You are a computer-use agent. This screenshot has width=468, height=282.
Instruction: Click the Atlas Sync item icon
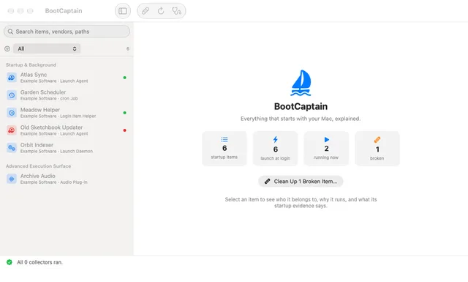[12, 78]
